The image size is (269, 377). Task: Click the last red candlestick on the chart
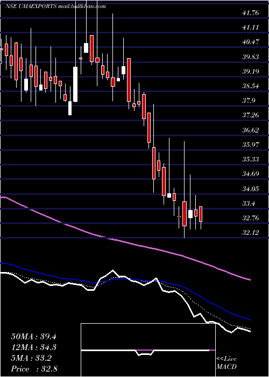coord(201,214)
